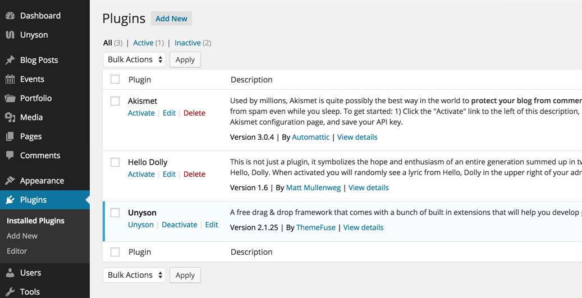Click the Events calendar icon

click(x=10, y=79)
